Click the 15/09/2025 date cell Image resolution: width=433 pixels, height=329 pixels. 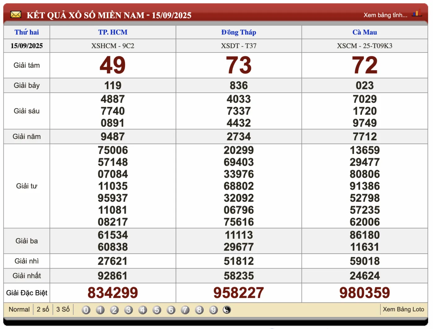click(27, 46)
